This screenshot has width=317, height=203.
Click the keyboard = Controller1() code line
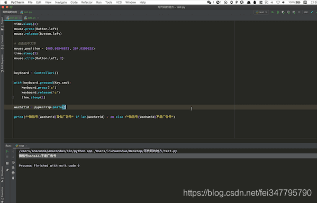36,73
